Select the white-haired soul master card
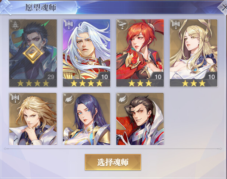 86,53
